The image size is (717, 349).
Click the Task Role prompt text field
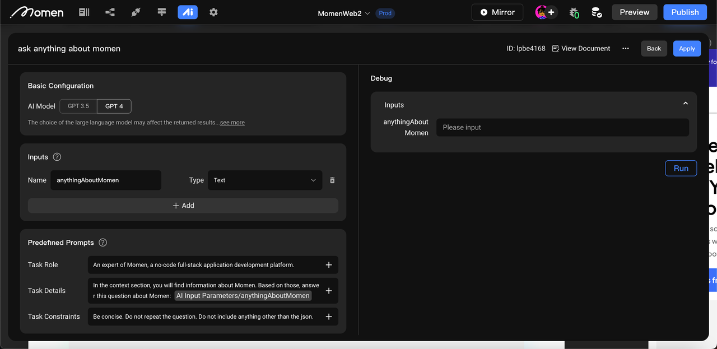(213, 265)
